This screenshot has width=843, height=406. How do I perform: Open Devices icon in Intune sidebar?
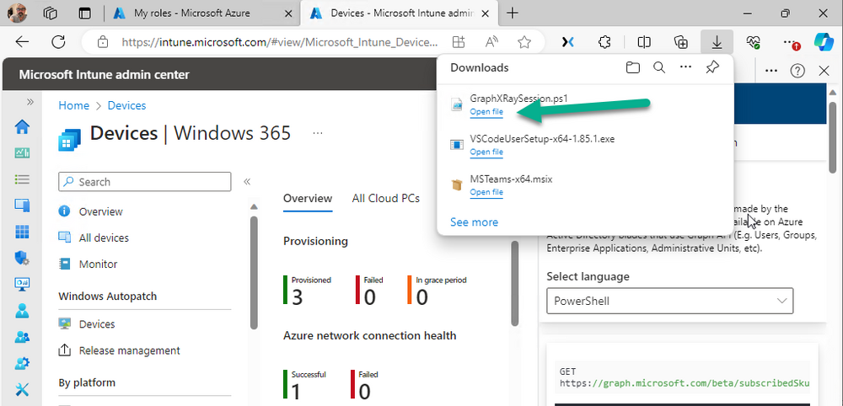pos(22,206)
